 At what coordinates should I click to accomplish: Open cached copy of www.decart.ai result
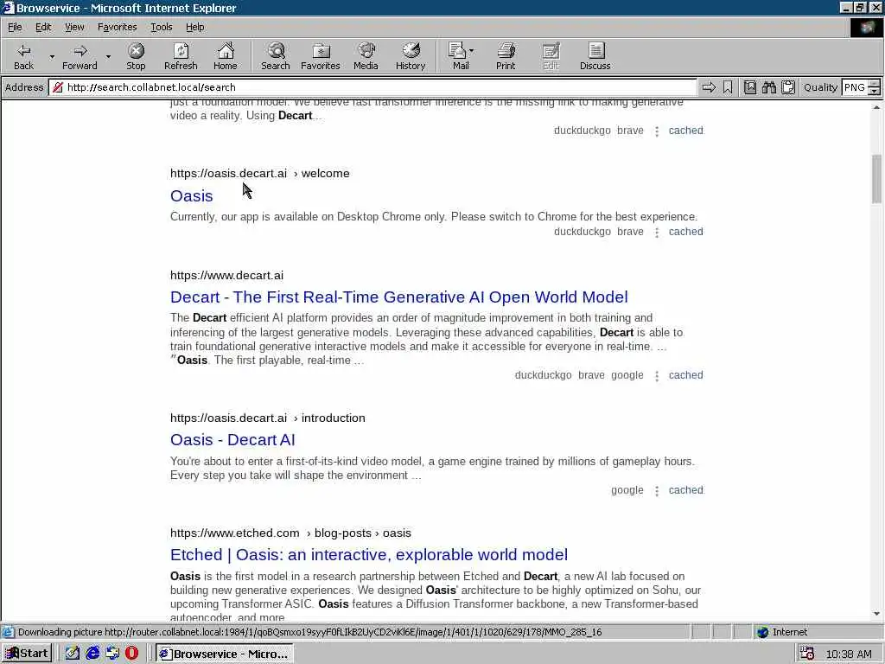(685, 375)
